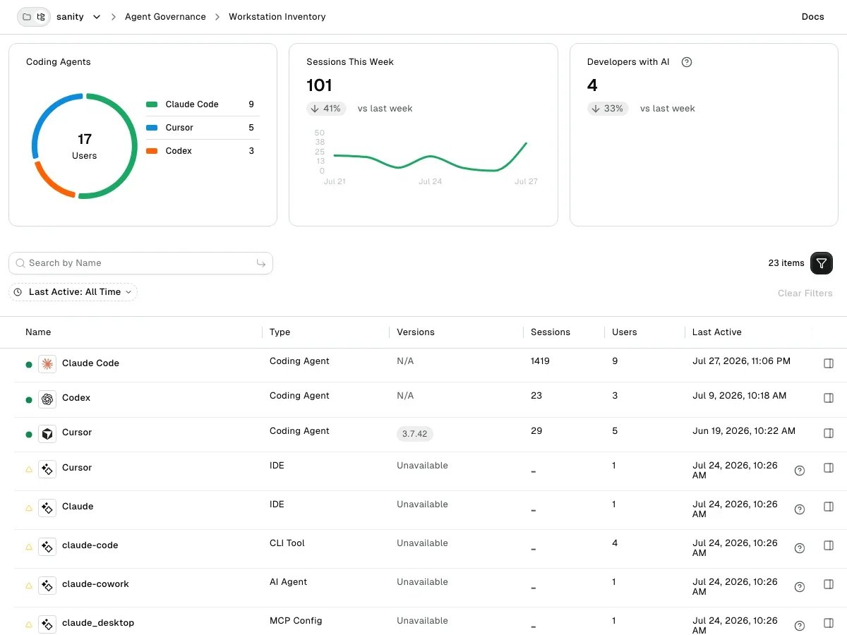Screen dimensions: 847x635
Task: Click the 3.7.42 version badge
Action: click(415, 434)
